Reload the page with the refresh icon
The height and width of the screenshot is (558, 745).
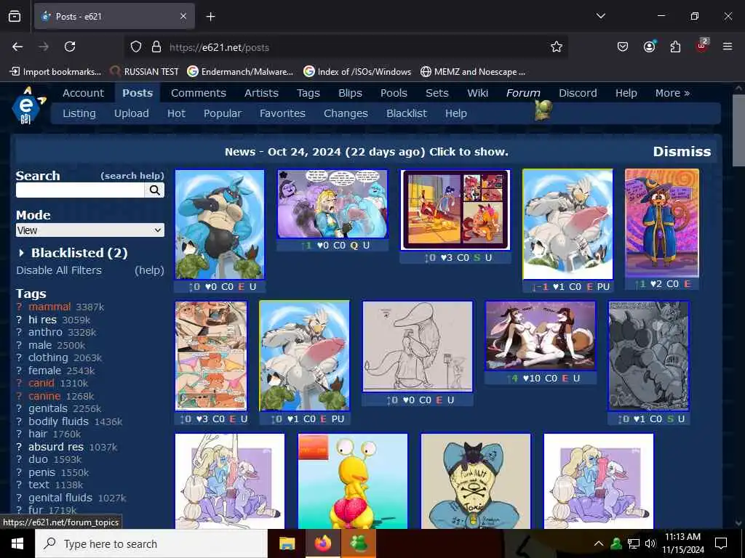click(70, 46)
